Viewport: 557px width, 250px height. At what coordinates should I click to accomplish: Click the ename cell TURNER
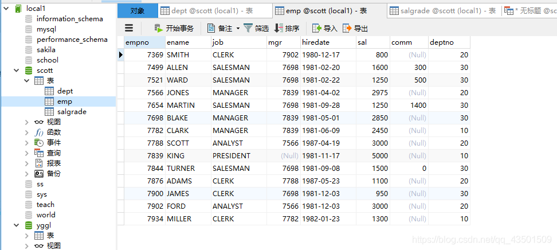[189, 168]
